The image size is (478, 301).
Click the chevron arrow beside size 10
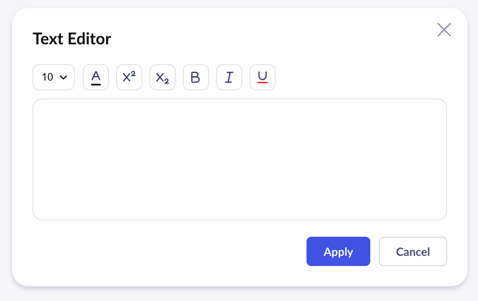pyautogui.click(x=63, y=77)
